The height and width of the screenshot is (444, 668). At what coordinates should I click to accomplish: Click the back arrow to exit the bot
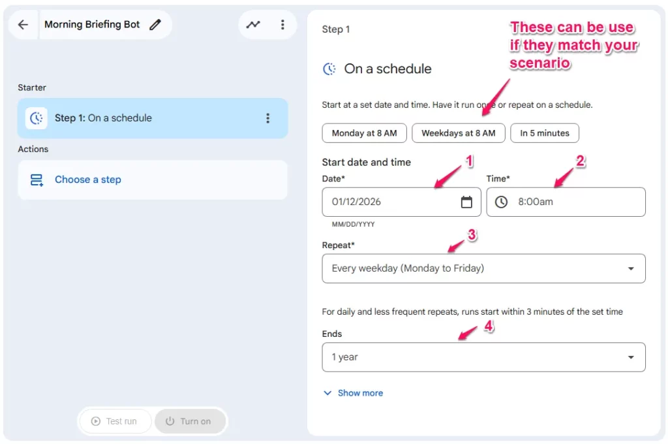tap(22, 24)
